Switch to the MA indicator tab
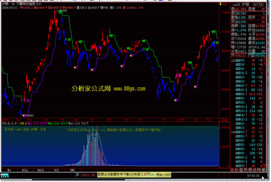 tap(9, 170)
